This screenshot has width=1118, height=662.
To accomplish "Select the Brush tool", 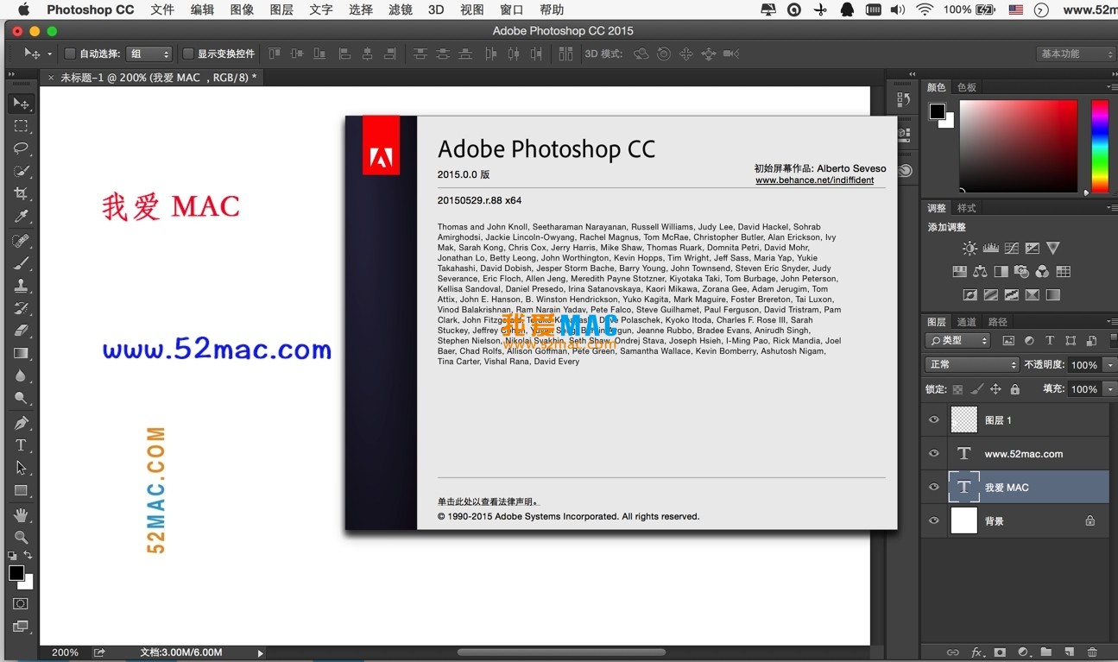I will (21, 263).
